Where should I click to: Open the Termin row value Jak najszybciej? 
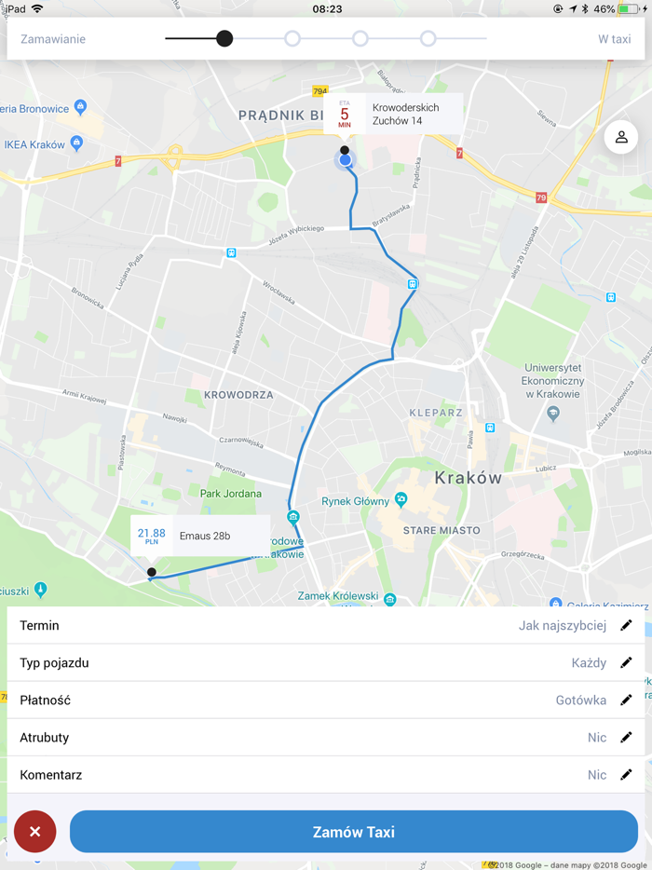(x=562, y=626)
